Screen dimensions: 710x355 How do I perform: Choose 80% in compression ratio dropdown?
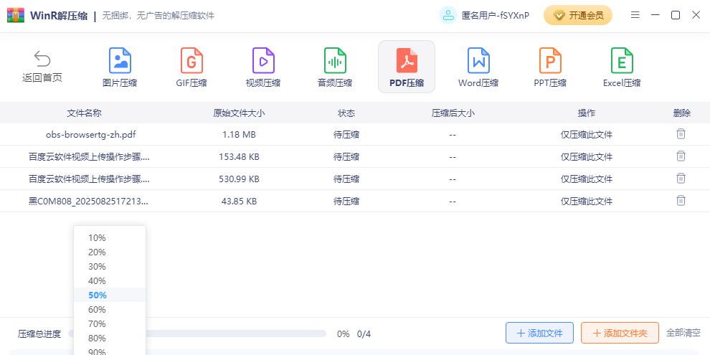pyautogui.click(x=110, y=339)
